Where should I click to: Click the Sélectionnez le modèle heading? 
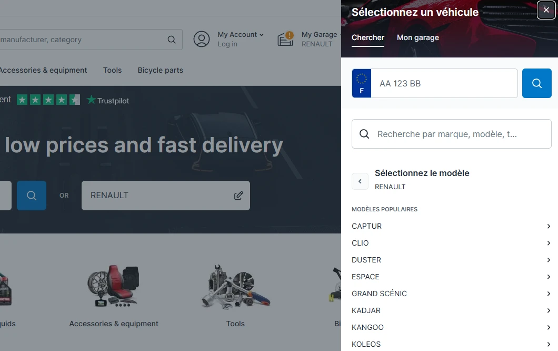422,173
